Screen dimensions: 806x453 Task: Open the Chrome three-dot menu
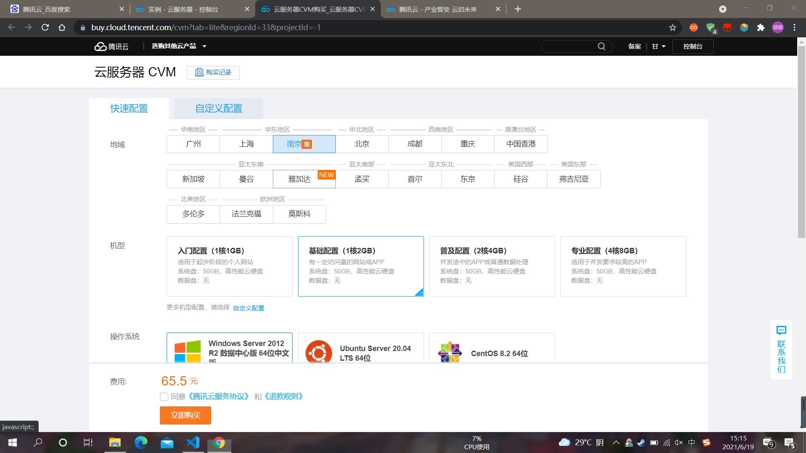[x=794, y=28]
